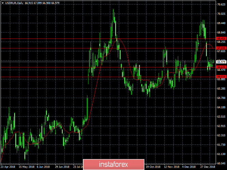The width and height of the screenshot is (227, 170).
Task: Select the 66.626 red price level label
Action: coord(221,67)
